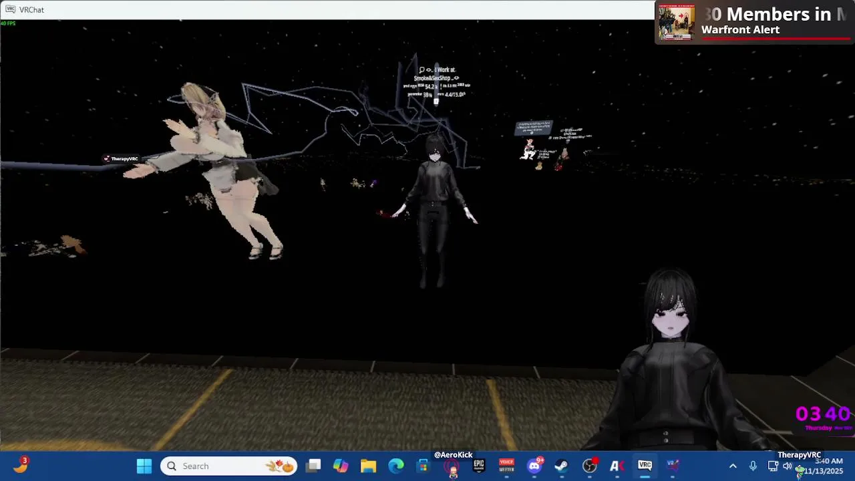
Task: Show hidden system tray icons
Action: pyautogui.click(x=733, y=466)
